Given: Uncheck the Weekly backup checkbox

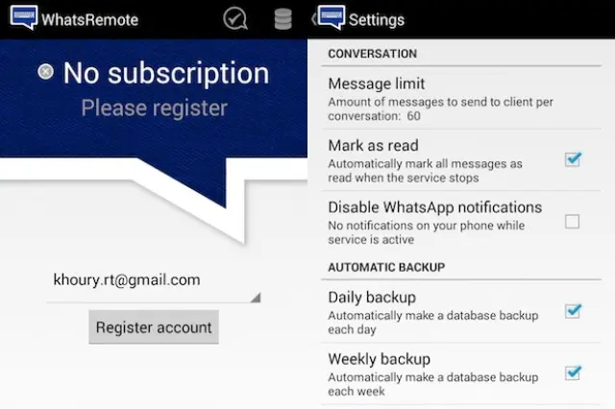Looking at the screenshot, I should [573, 373].
